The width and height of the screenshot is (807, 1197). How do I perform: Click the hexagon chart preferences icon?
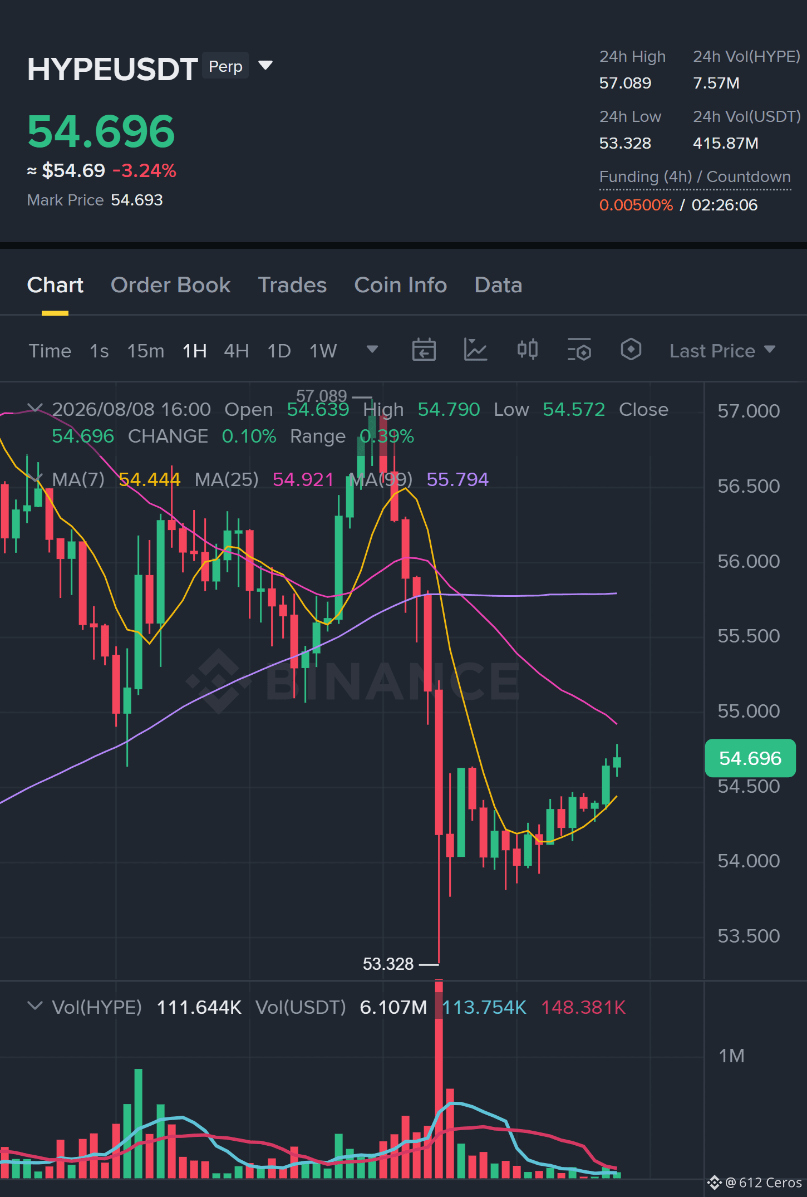pyautogui.click(x=631, y=350)
